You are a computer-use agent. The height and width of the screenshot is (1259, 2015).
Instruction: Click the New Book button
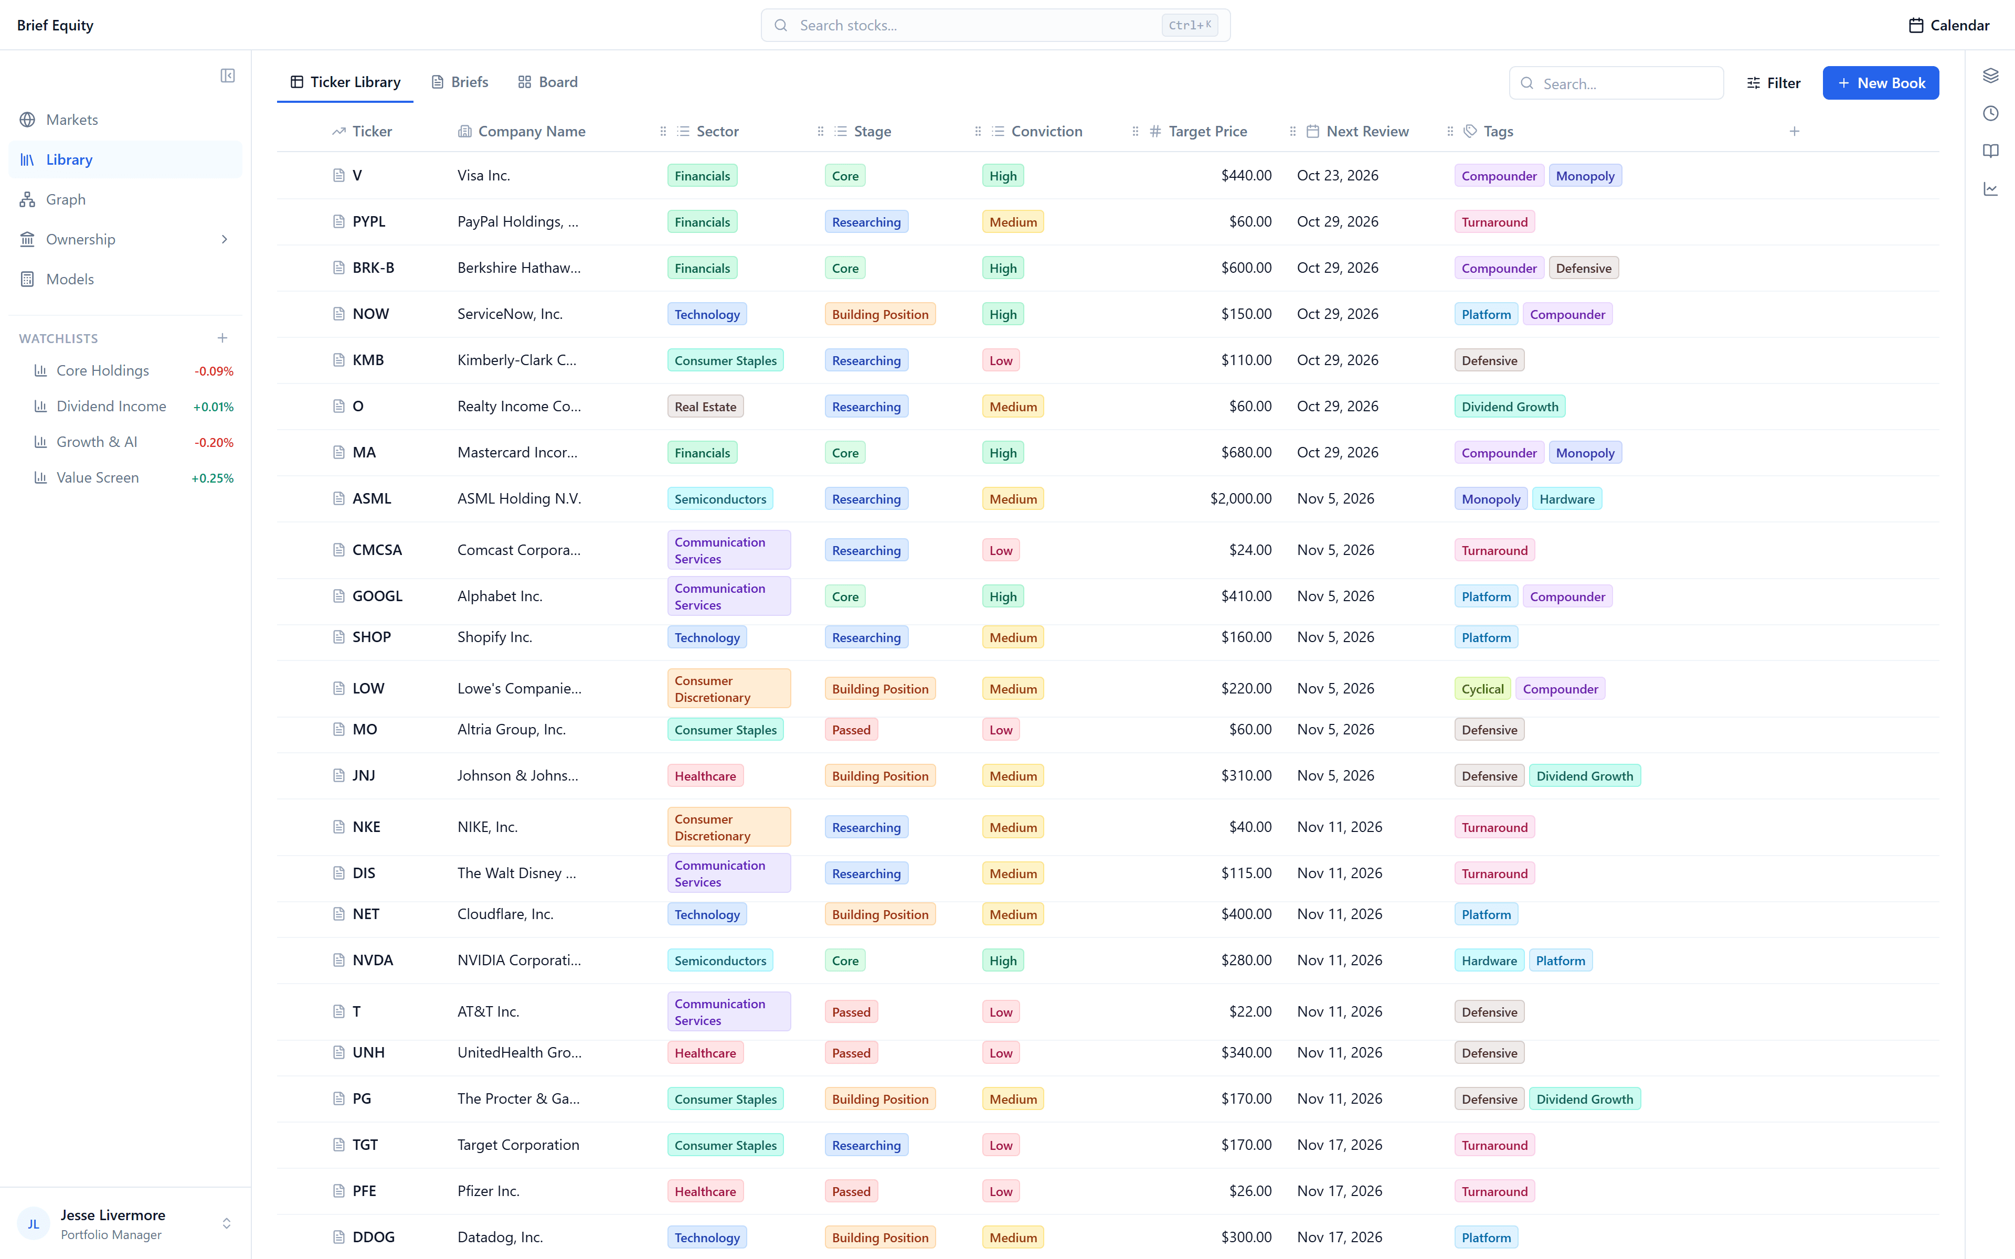coord(1881,83)
